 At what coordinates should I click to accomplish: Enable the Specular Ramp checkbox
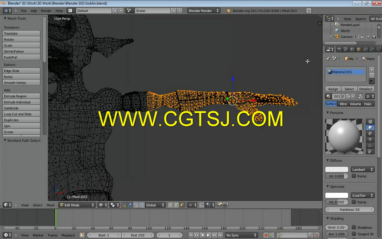(x=354, y=202)
